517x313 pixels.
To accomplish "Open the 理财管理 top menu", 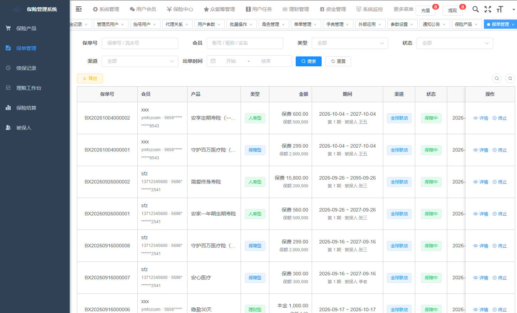I will 296,9.
